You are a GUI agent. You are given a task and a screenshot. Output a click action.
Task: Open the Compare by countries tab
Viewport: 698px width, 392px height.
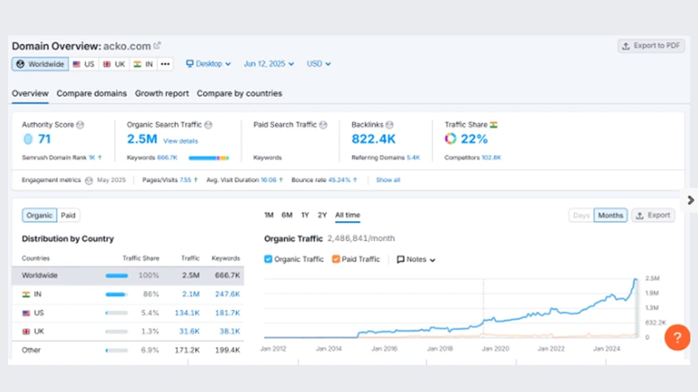point(239,93)
